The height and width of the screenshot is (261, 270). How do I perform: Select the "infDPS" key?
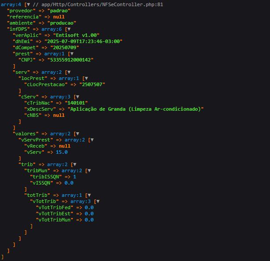point(18,29)
